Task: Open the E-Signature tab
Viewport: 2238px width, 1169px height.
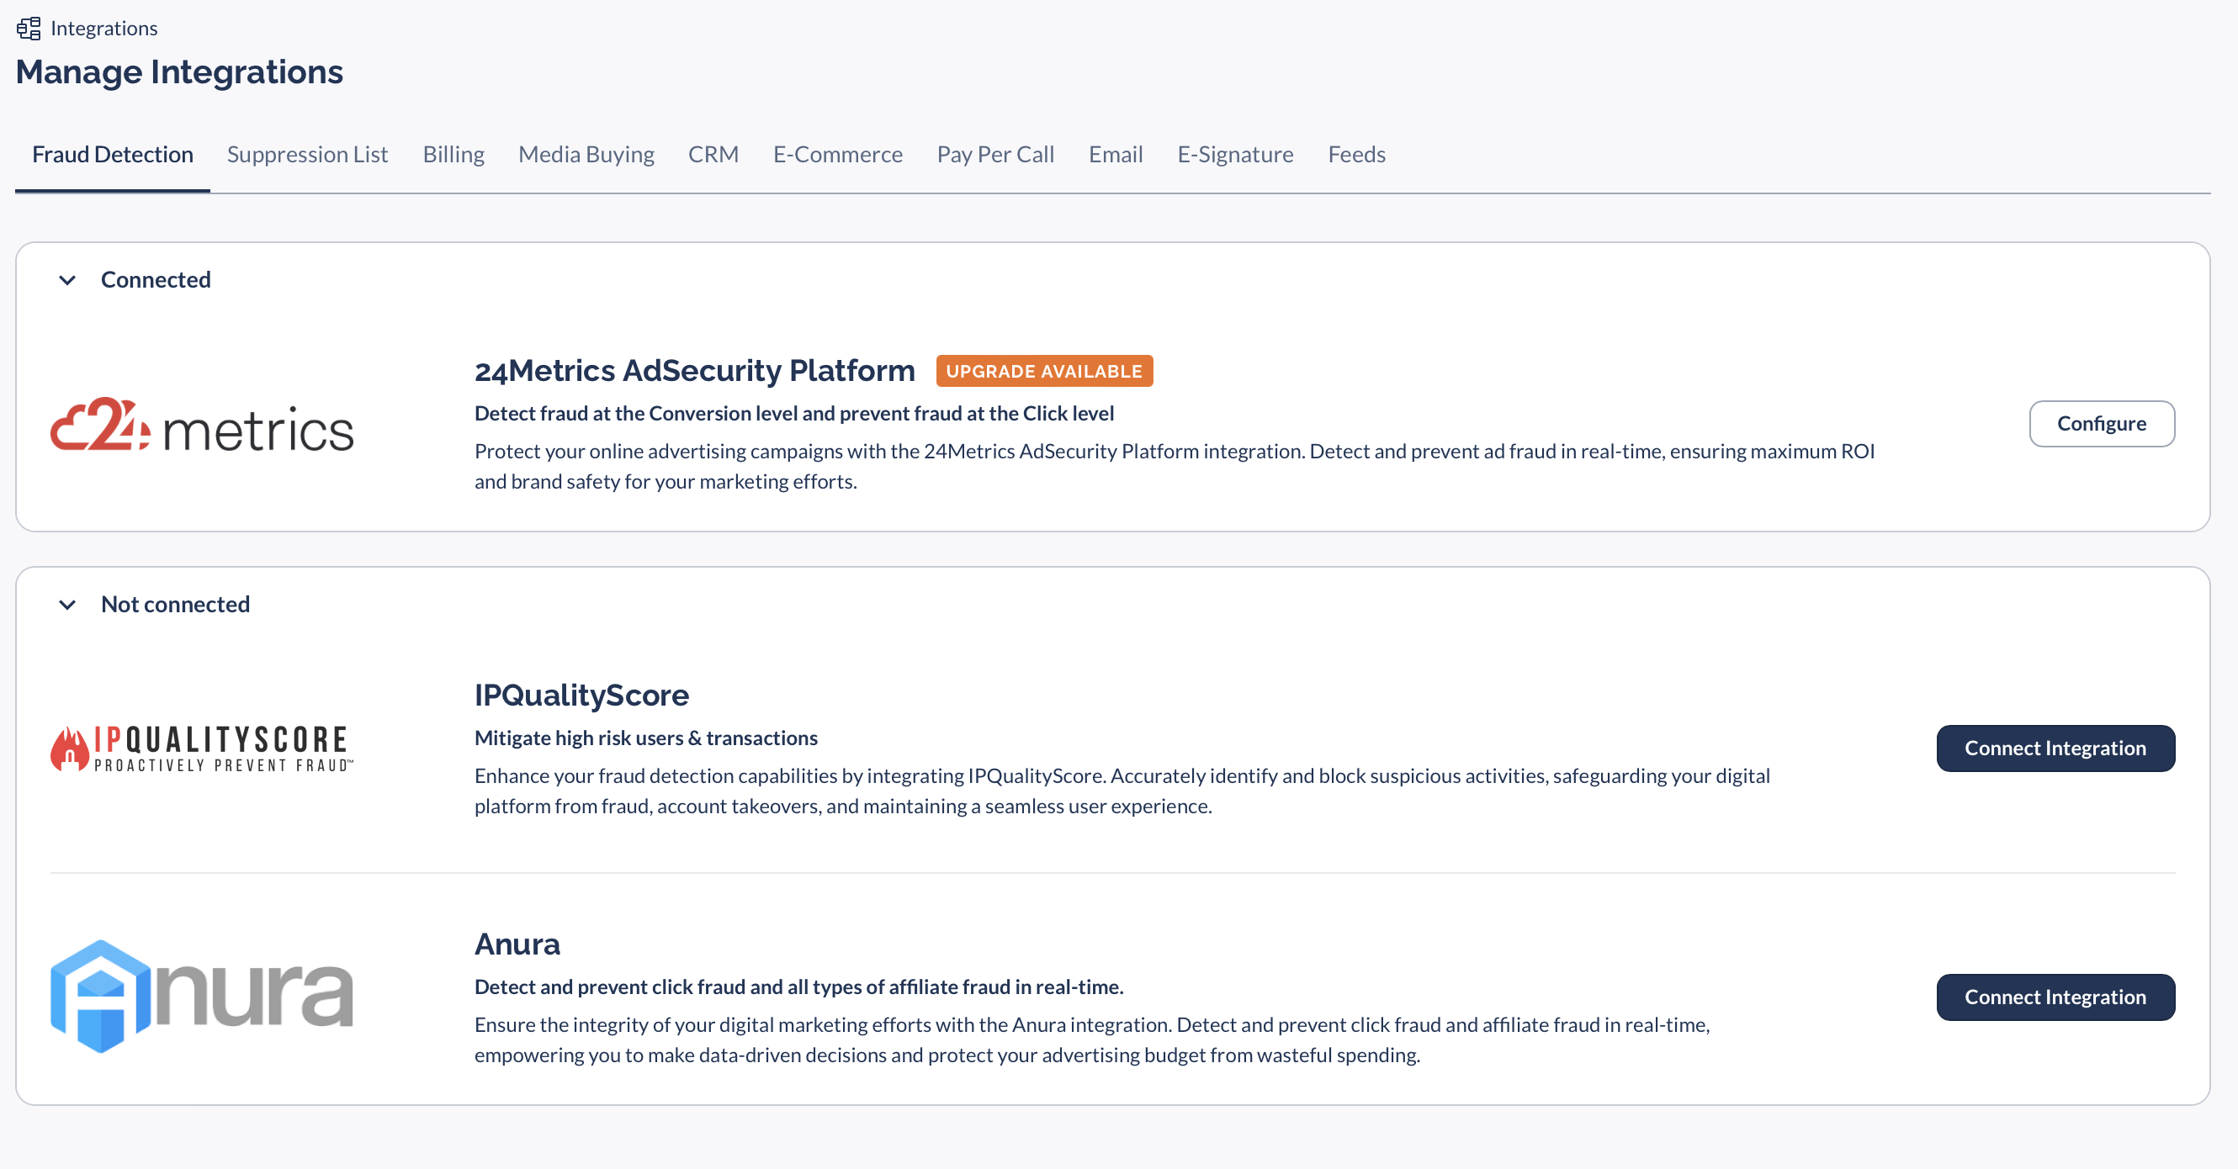Action: coord(1235,155)
